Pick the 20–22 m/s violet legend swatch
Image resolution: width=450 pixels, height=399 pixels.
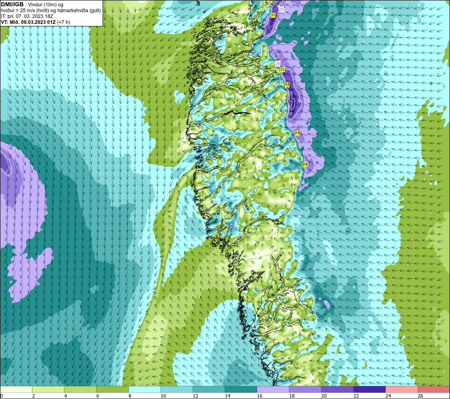pos(337,390)
